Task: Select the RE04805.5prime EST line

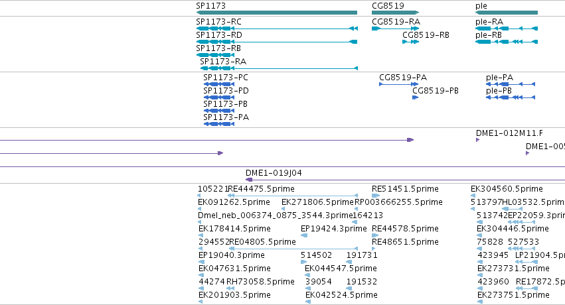Action: click(x=293, y=249)
